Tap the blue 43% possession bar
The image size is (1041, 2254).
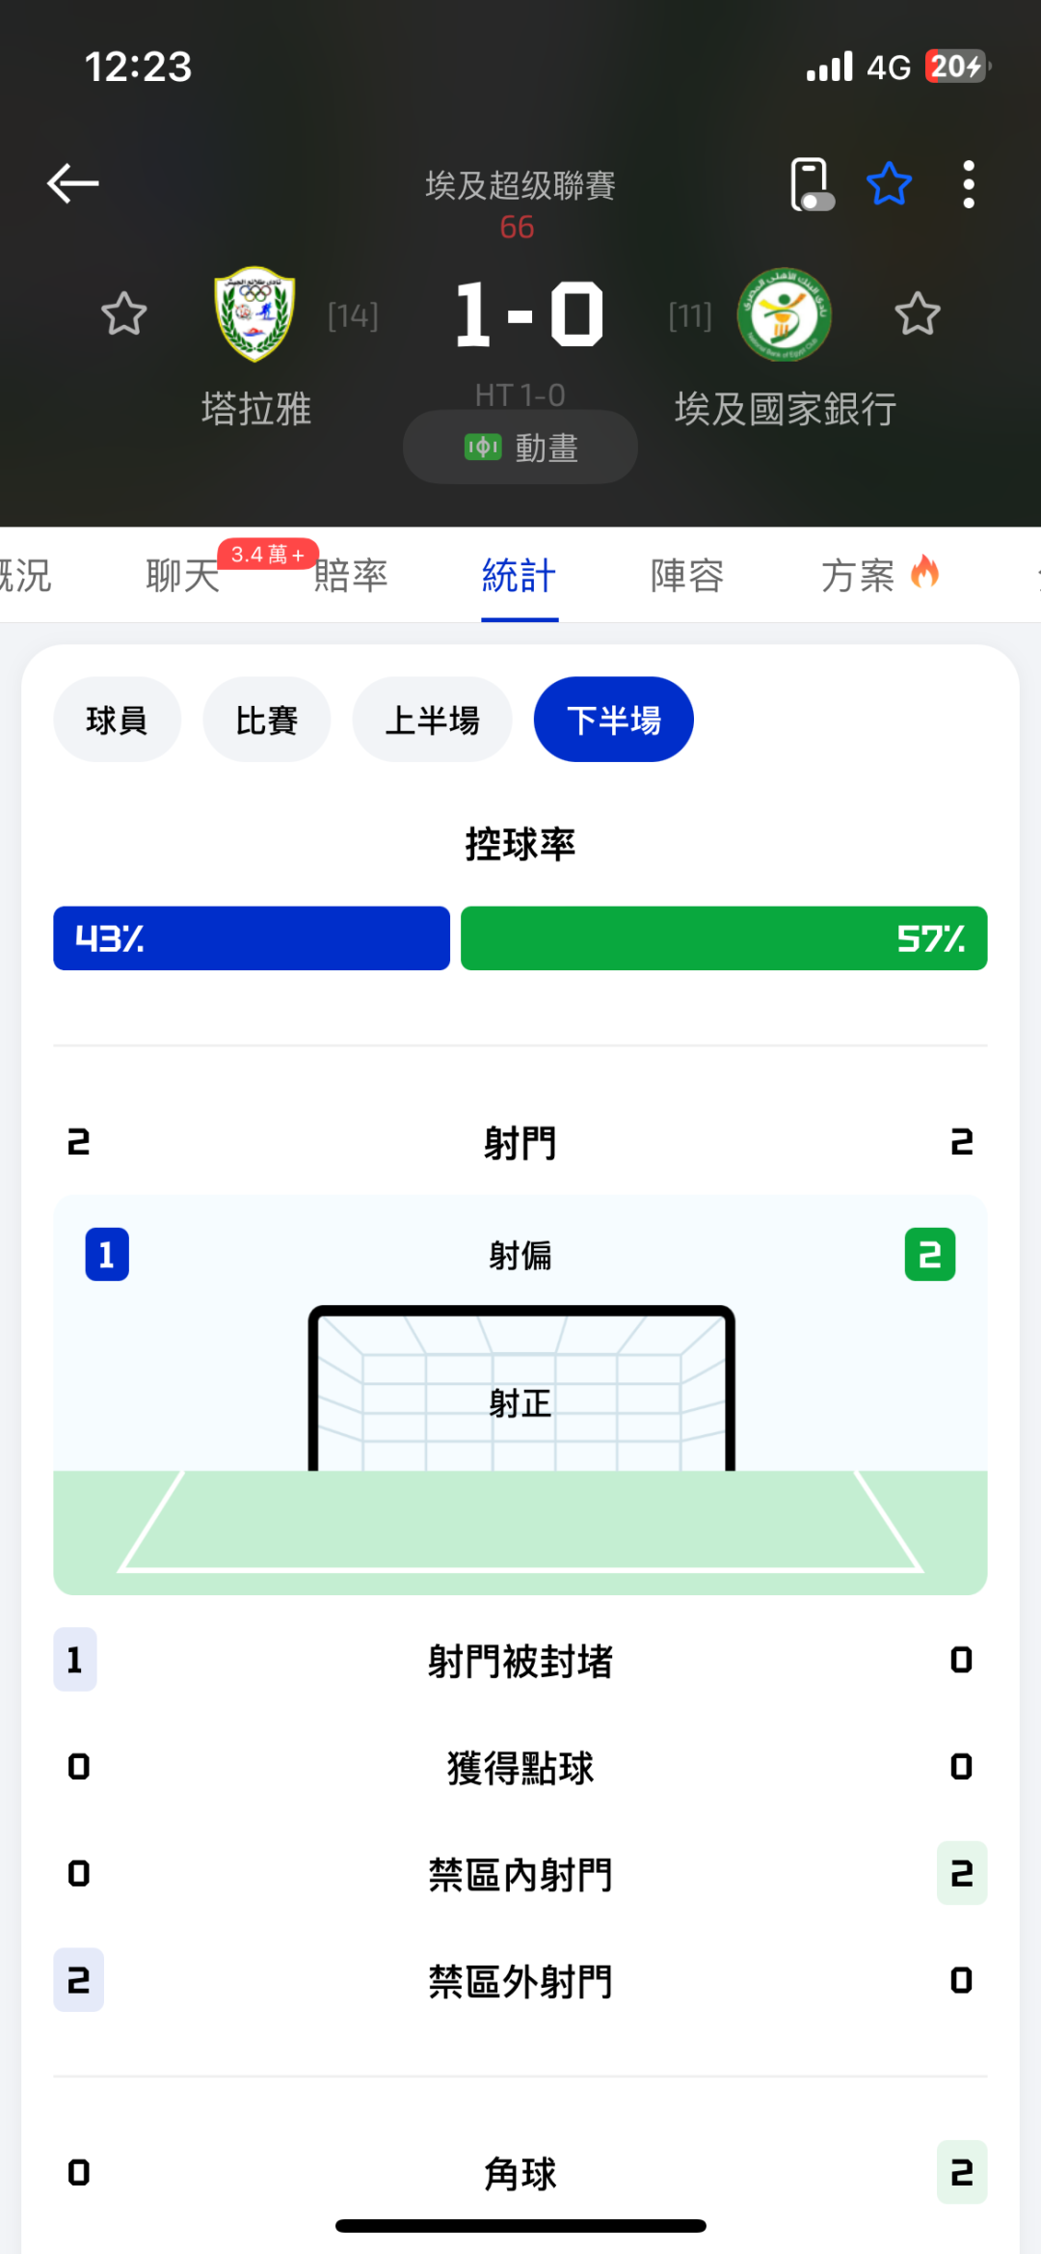252,938
